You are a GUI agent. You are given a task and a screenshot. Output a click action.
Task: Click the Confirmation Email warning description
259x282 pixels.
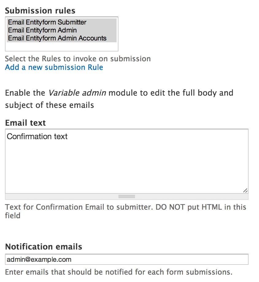pos(125,207)
